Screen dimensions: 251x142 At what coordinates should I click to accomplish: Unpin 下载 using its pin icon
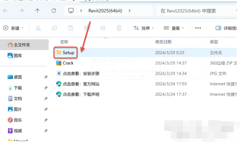46,88
